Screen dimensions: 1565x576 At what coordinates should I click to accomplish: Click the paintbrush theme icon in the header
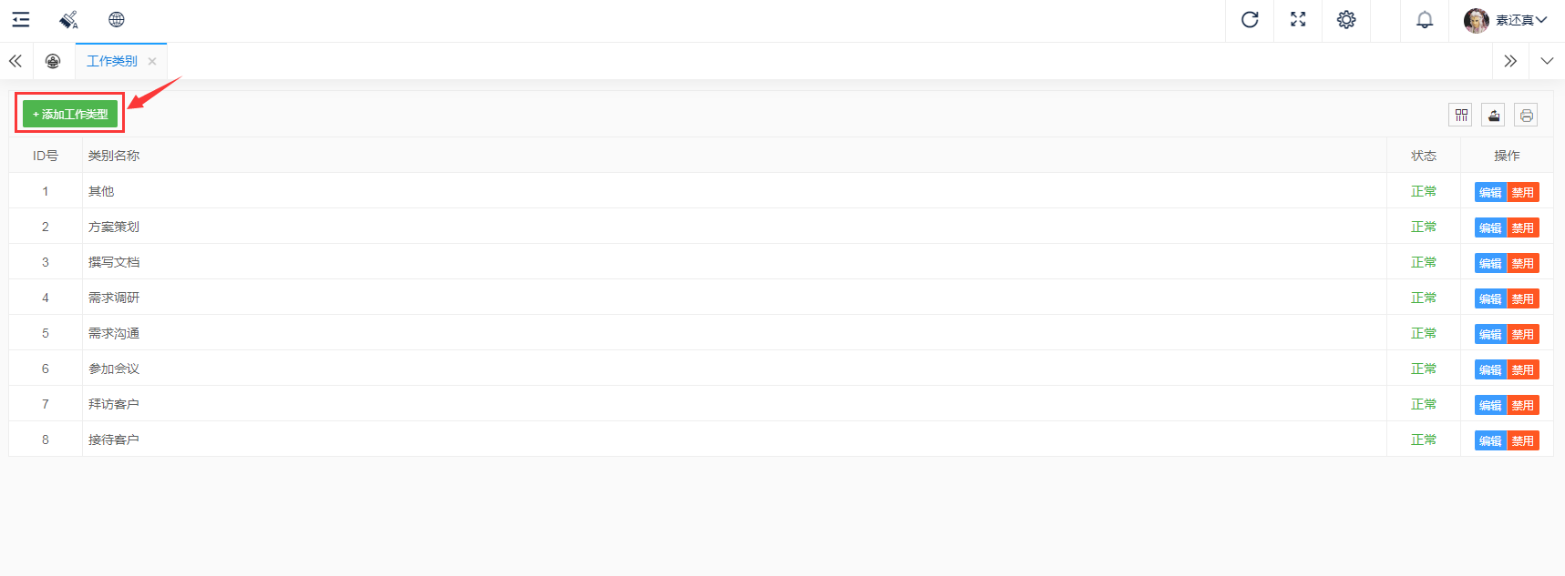point(68,20)
